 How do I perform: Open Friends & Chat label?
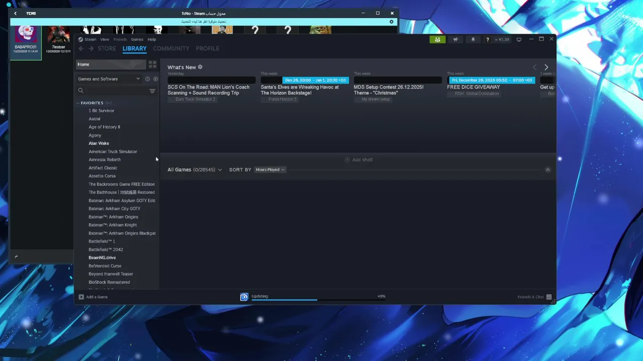coord(530,297)
